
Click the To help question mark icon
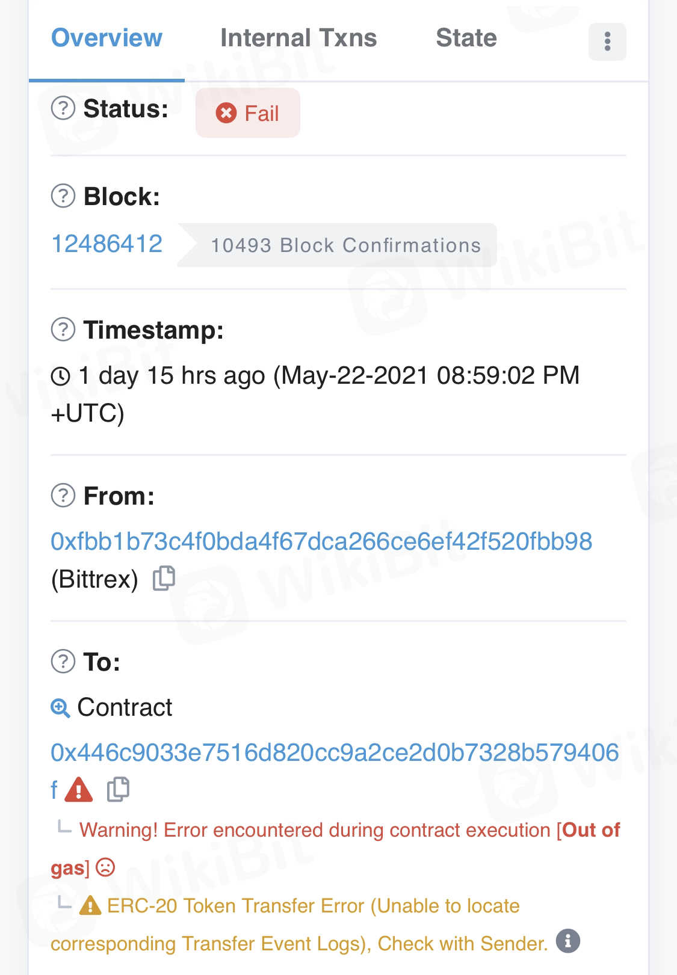click(x=63, y=662)
